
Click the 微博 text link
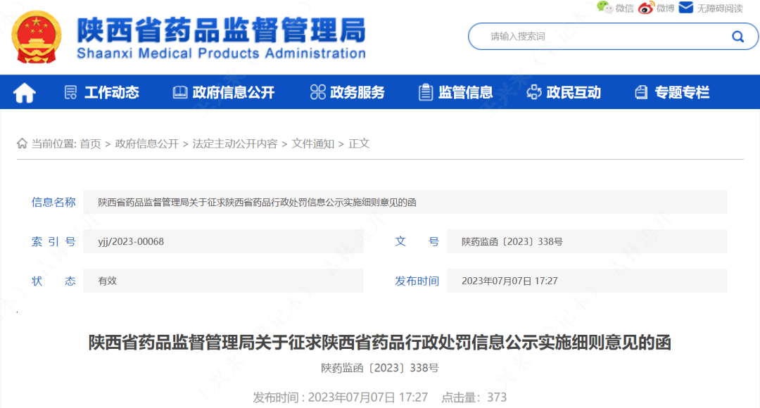[666, 8]
